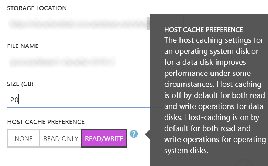Click the tooltip description paragraph text
Image resolution: width=268 pixels, height=166 pixels.
click(215, 95)
